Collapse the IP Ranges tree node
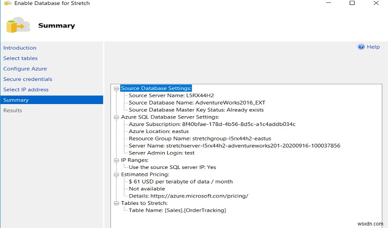The height and width of the screenshot is (228, 388). pyautogui.click(x=117, y=160)
